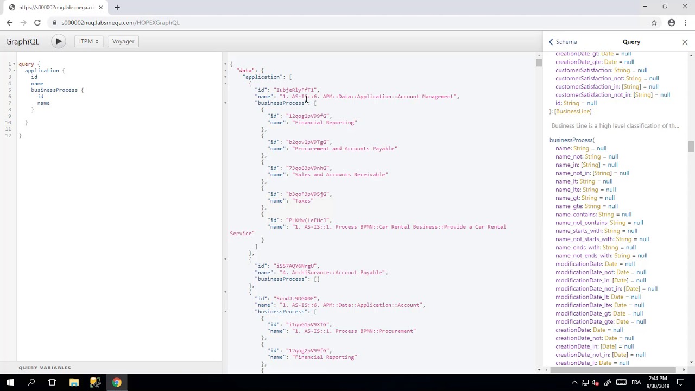Click the docs panel vertical scrollbar thumb
The height and width of the screenshot is (391, 695).
(x=691, y=147)
